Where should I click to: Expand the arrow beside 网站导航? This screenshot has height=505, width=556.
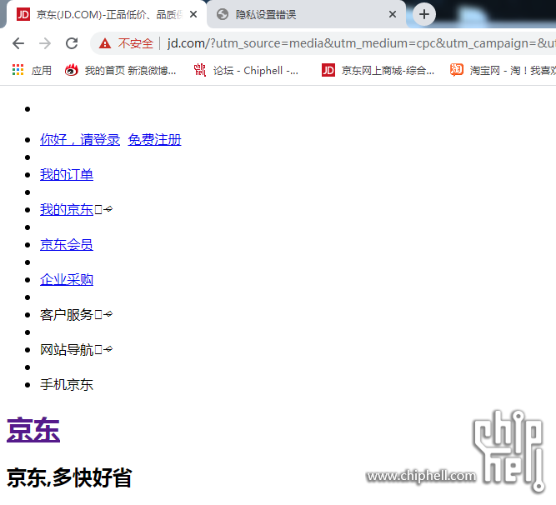pos(108,349)
